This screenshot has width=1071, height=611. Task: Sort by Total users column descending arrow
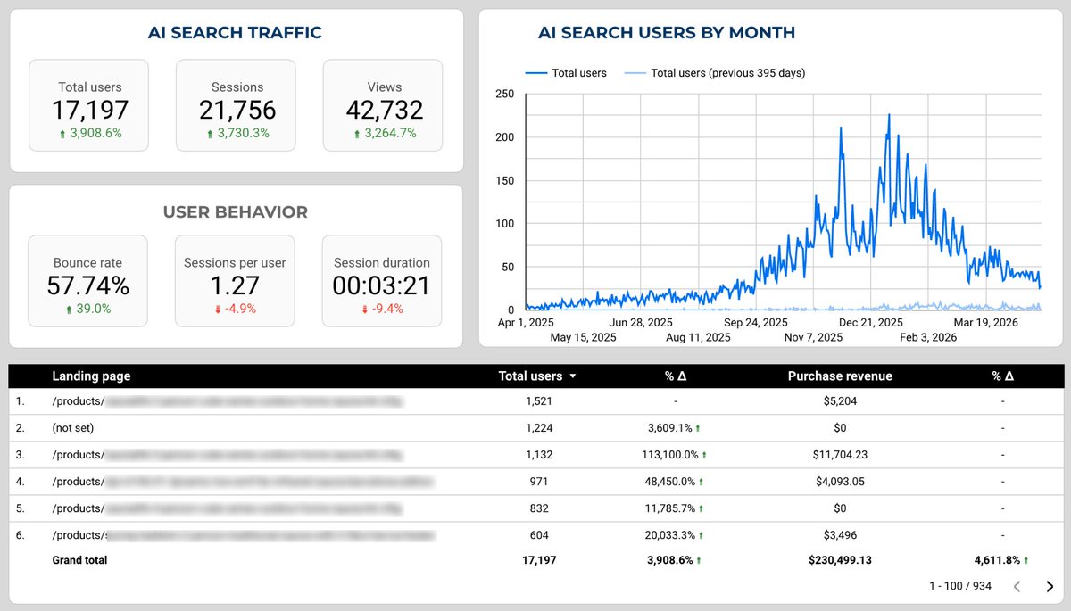tap(573, 376)
